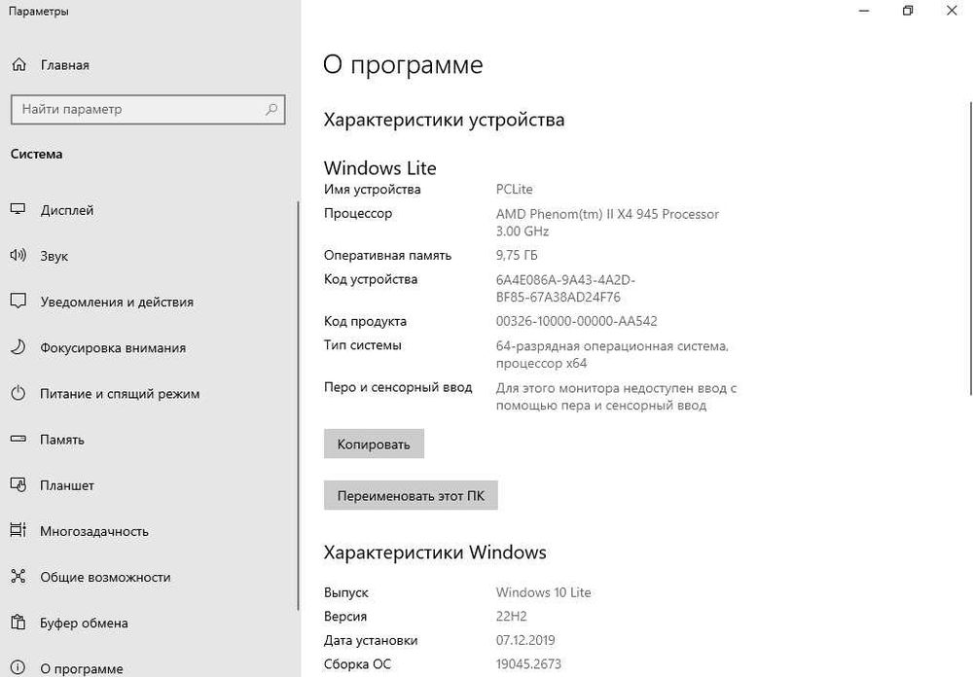973x677 pixels.
Task: Click the Power and sleep icon
Action: 18,393
